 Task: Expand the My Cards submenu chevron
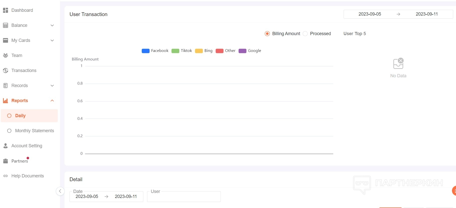pyautogui.click(x=52, y=40)
